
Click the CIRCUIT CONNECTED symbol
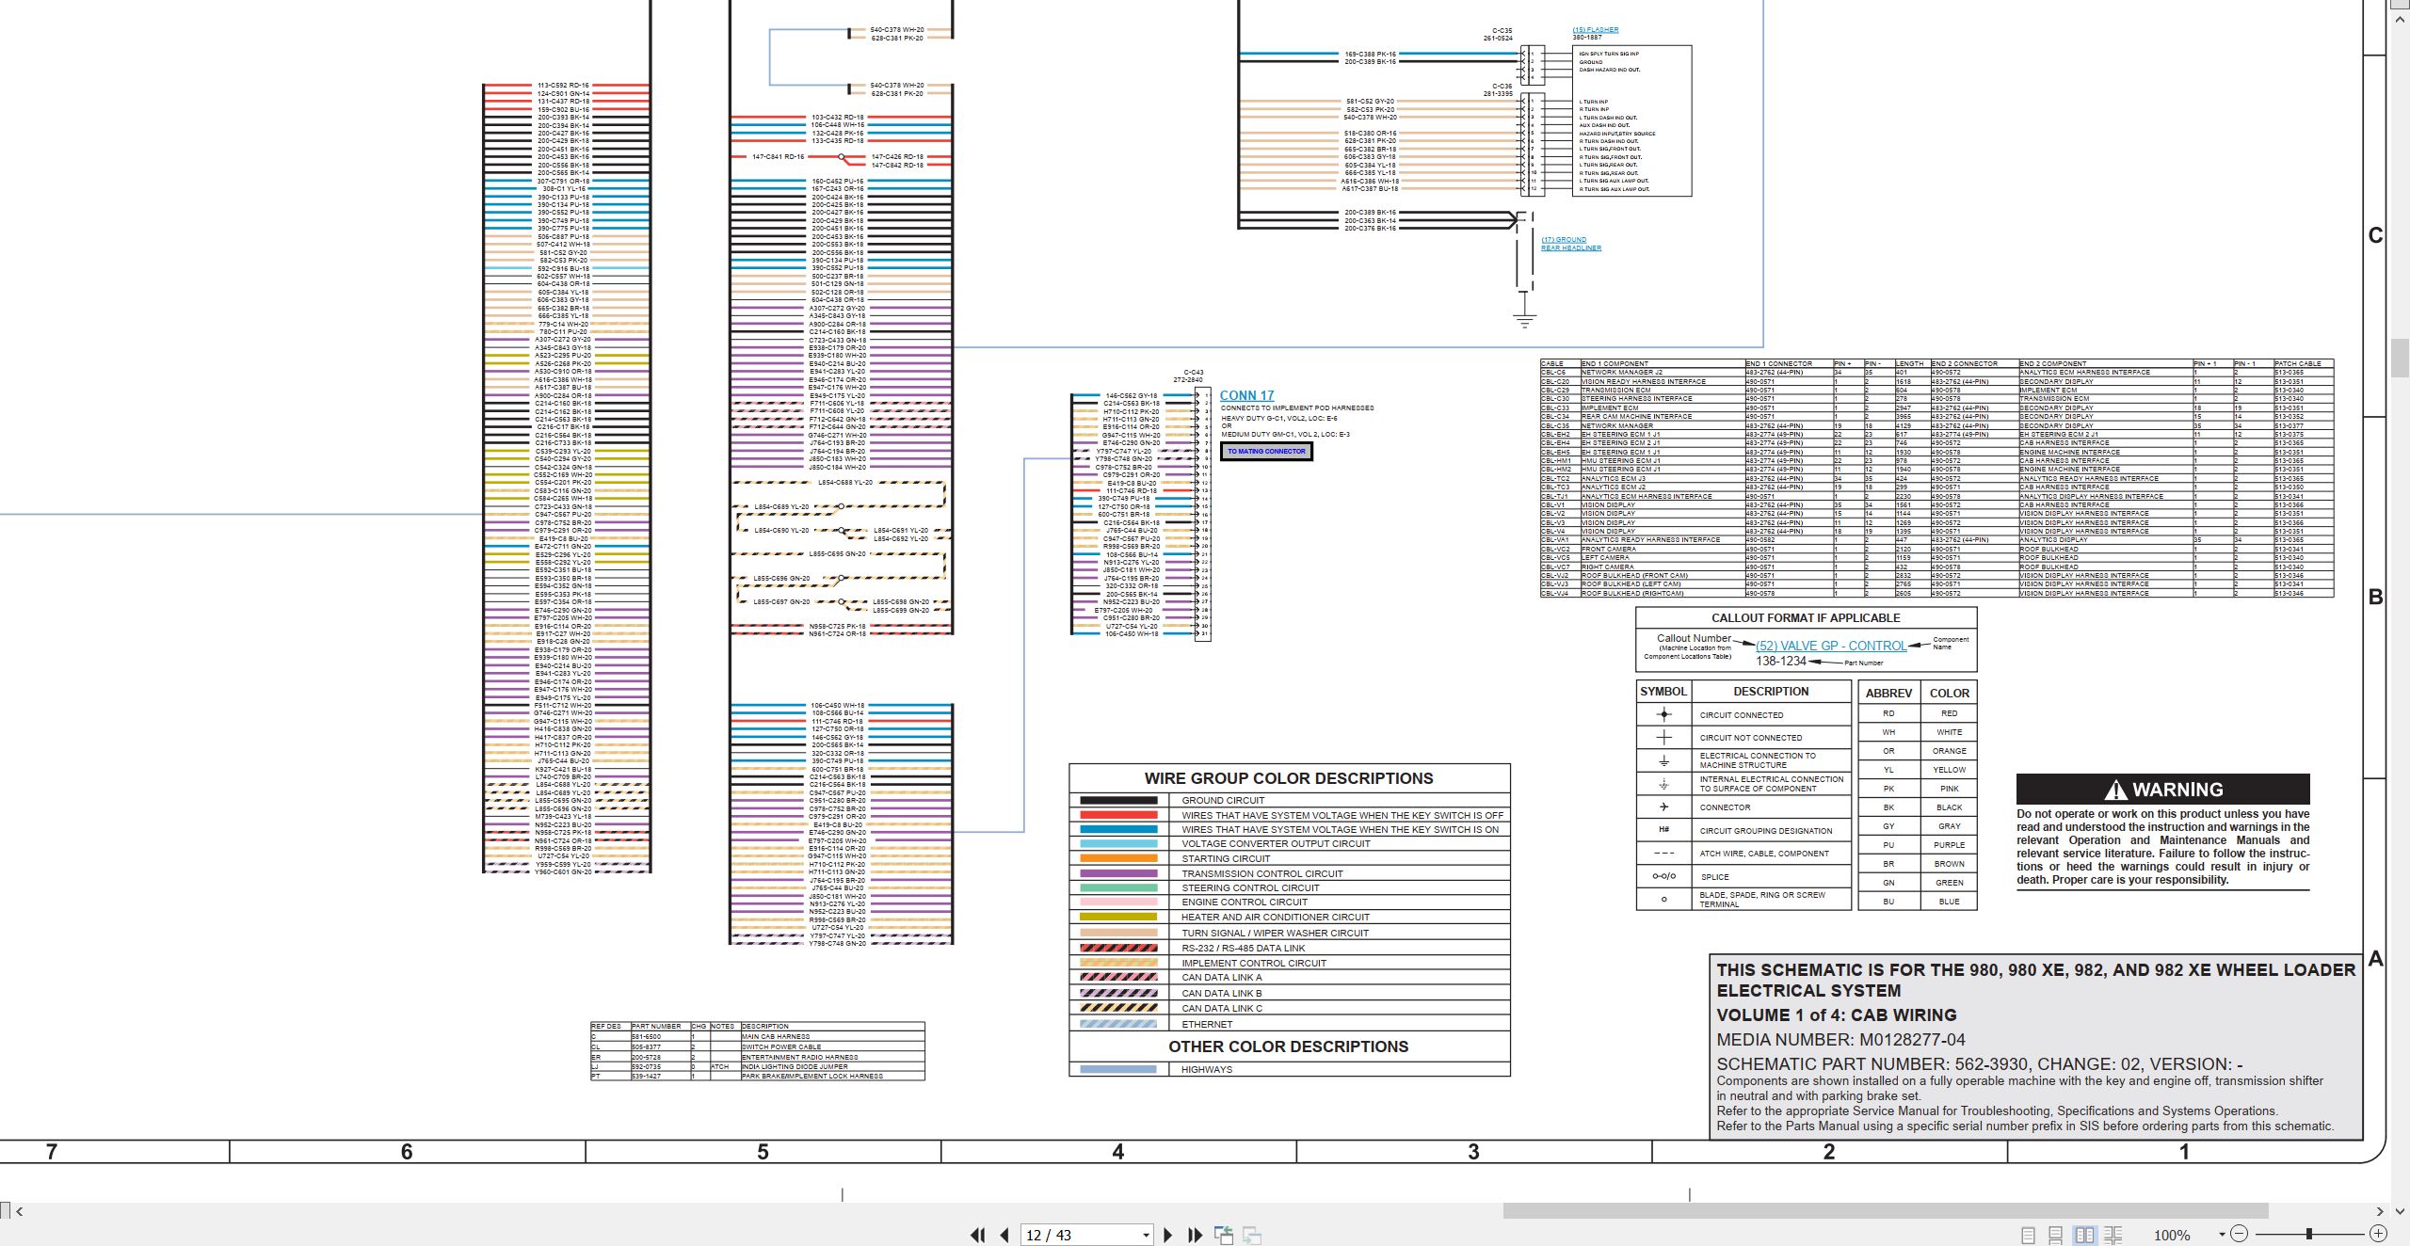click(x=1663, y=714)
